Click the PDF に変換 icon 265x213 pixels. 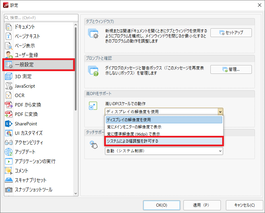coord(9,114)
